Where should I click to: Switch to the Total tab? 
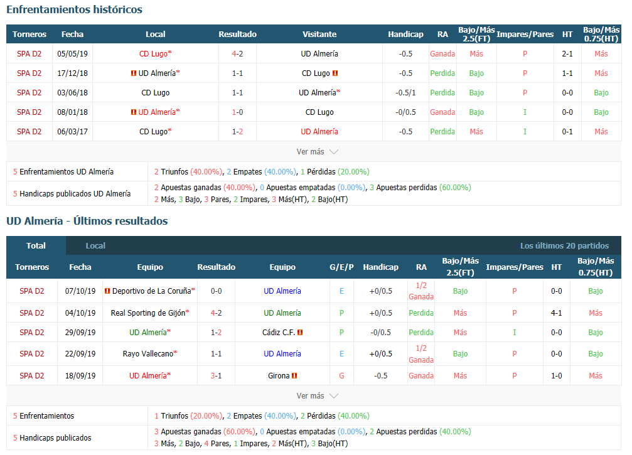[36, 245]
